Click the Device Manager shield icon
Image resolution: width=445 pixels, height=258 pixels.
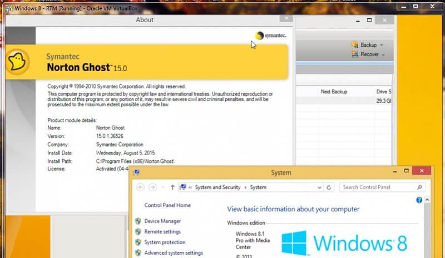coord(138,221)
